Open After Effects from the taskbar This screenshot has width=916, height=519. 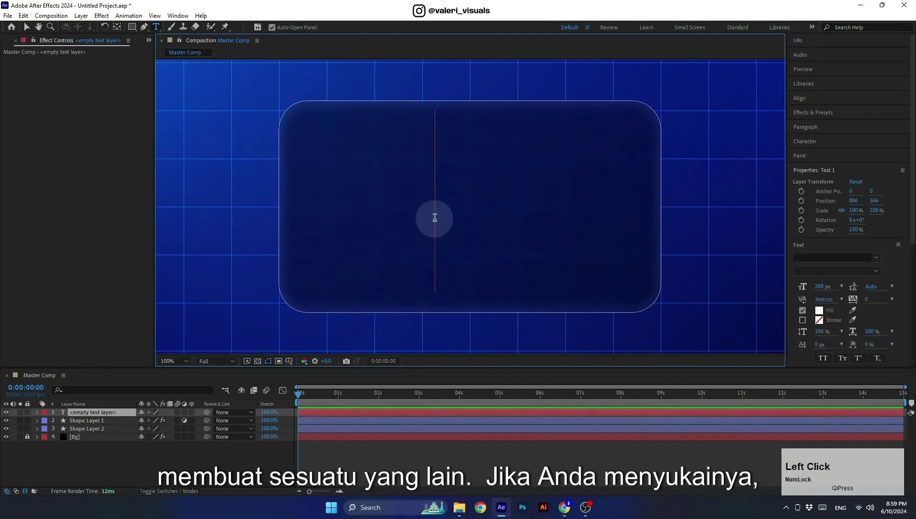[501, 508]
